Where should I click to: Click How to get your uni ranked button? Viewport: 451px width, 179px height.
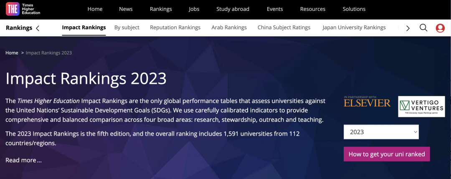pyautogui.click(x=387, y=154)
